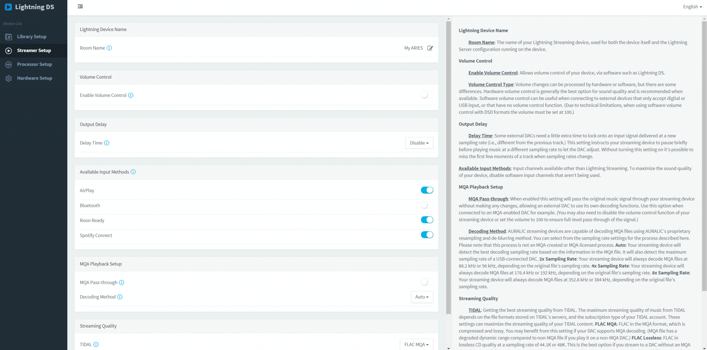Image resolution: width=707 pixels, height=350 pixels.
Task: Click the Hardware Setup gear icon
Action: 9,78
